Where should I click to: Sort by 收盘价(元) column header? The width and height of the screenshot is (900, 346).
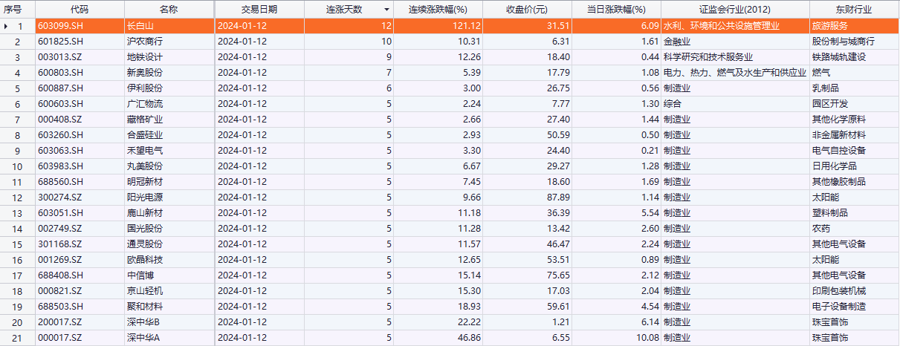(x=526, y=10)
